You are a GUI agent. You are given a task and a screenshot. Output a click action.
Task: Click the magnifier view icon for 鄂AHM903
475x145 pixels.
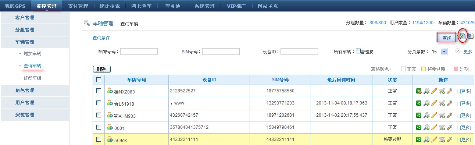tap(426, 115)
